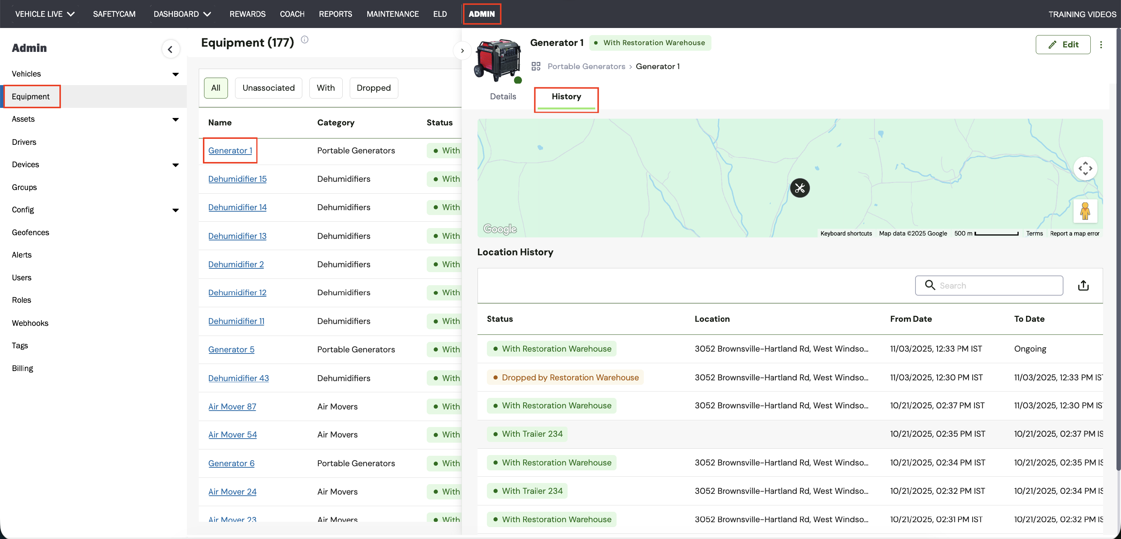Select the With filter chip
The image size is (1121, 539).
(325, 88)
